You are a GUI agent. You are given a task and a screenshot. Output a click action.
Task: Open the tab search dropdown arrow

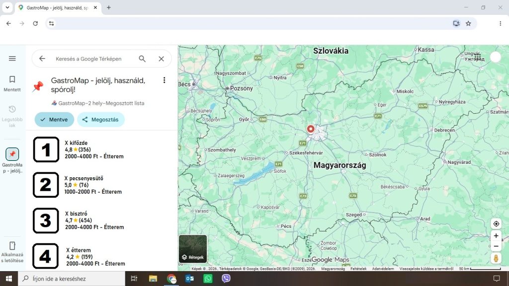pyautogui.click(x=7, y=7)
